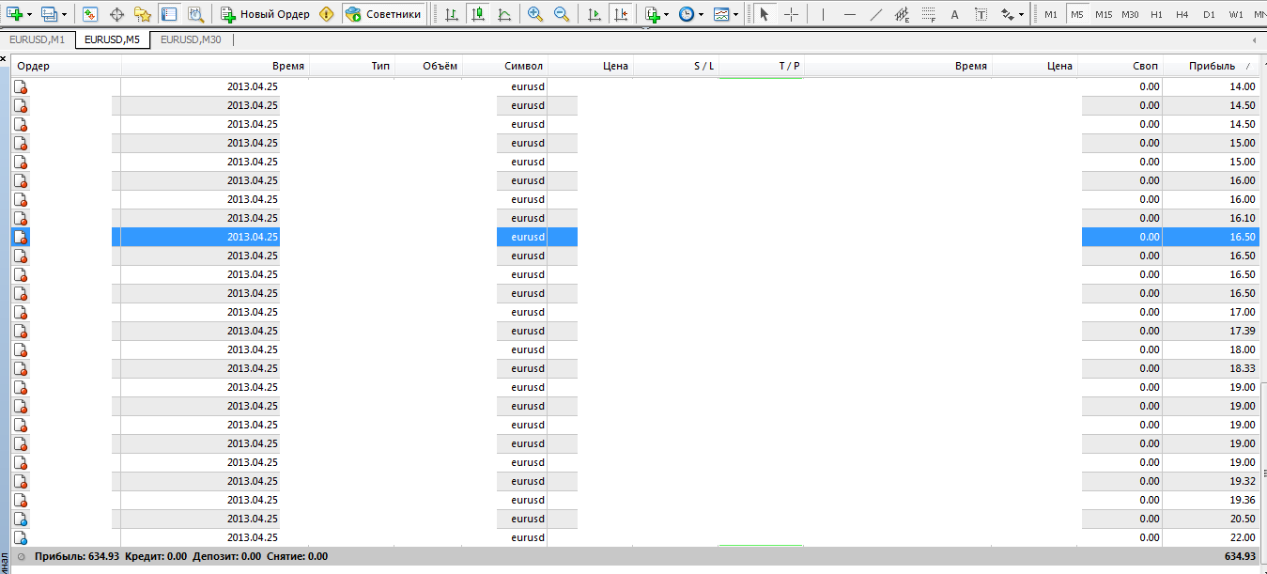Click the Arrows objects icon
Viewport: 1267px width, 574px height.
(x=1008, y=14)
